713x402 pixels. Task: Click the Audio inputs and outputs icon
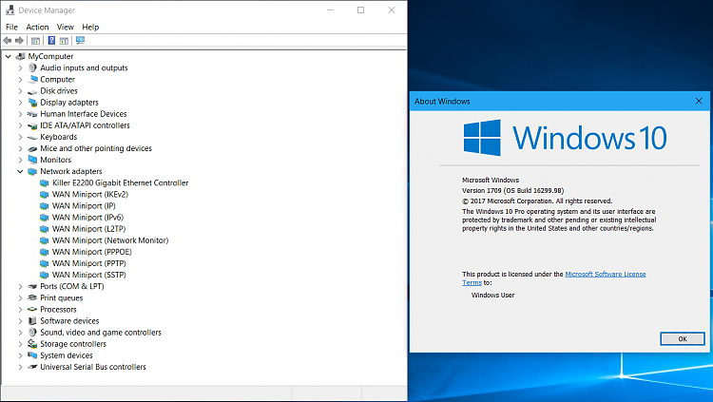32,67
